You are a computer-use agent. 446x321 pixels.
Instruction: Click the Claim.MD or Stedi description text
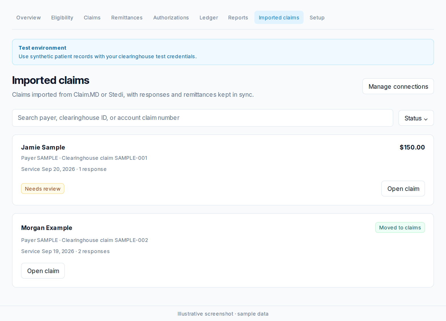(x=133, y=95)
